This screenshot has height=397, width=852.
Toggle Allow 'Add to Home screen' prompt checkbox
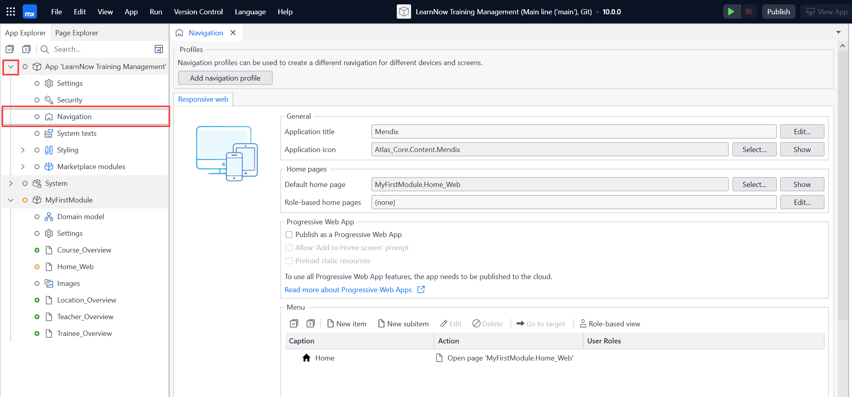[x=289, y=248]
